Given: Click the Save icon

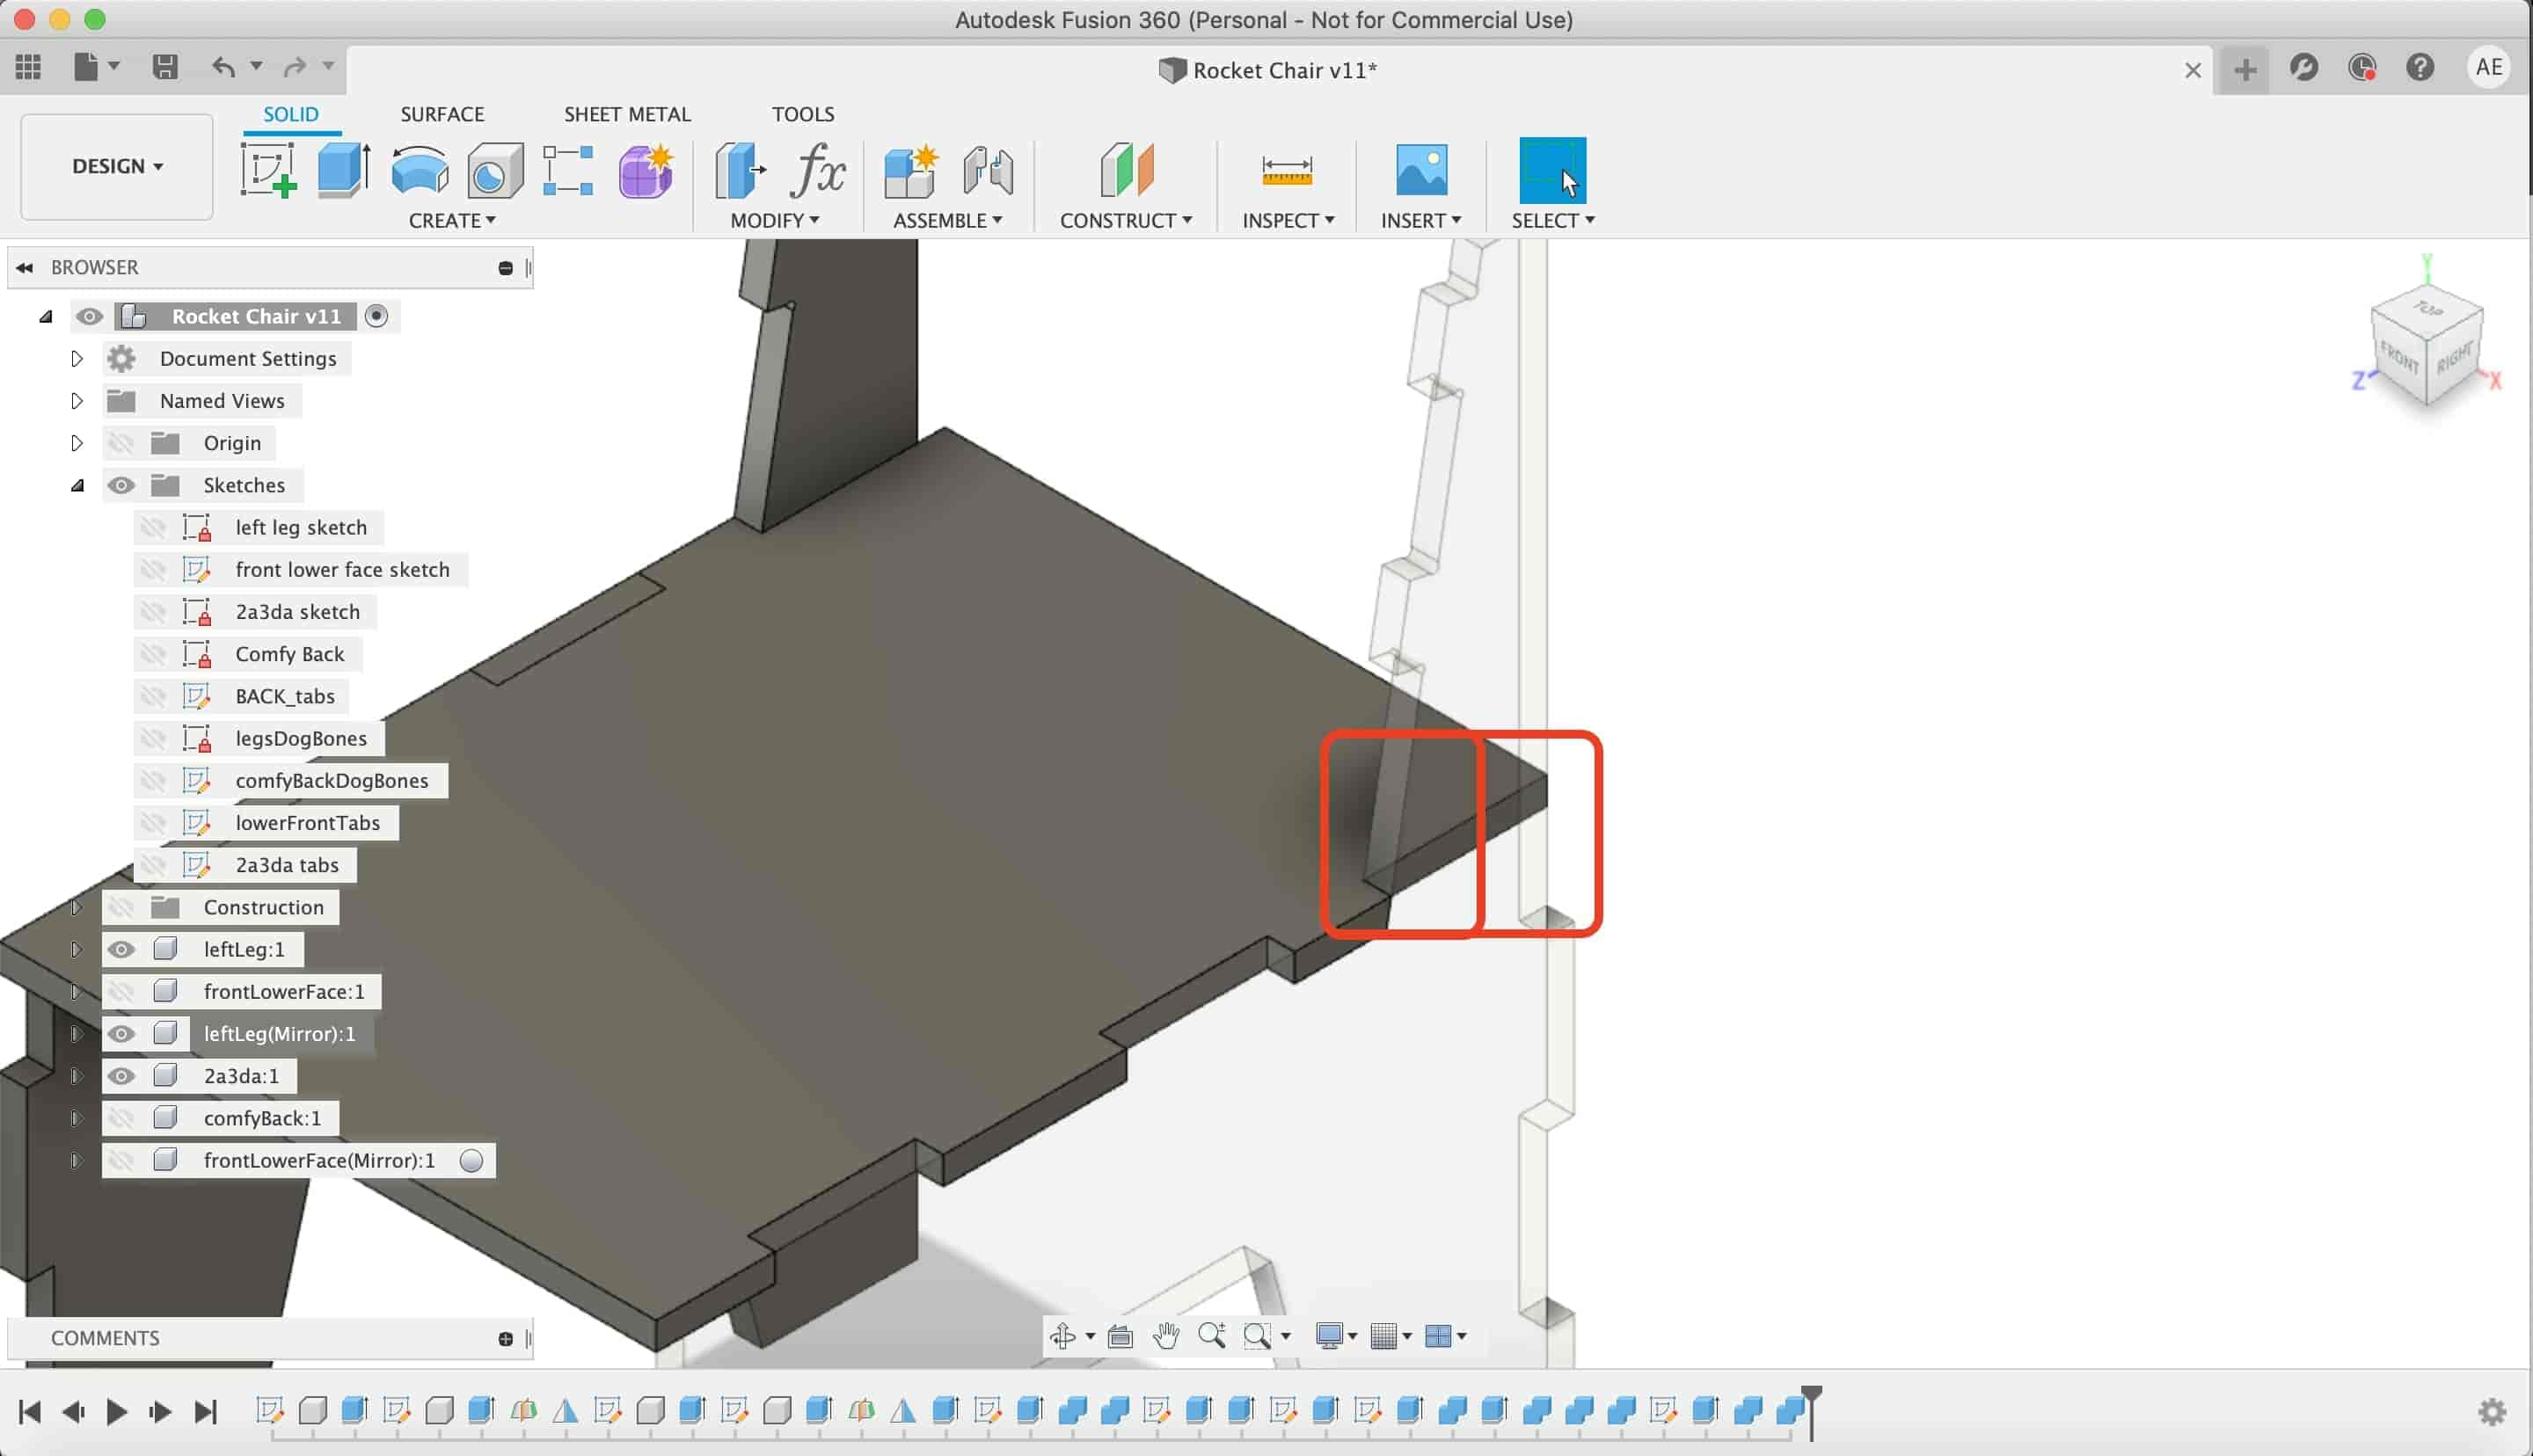Looking at the screenshot, I should 165,67.
